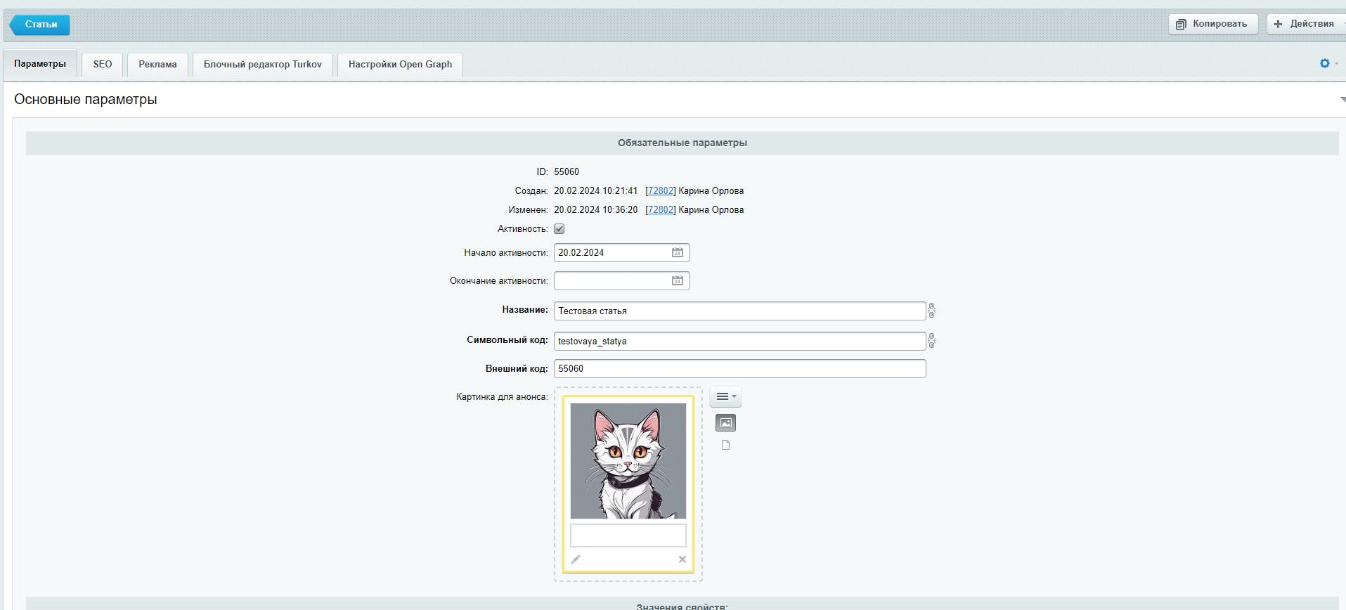The image size is (1346, 610).
Task: Select the ID value 55060
Action: click(567, 171)
